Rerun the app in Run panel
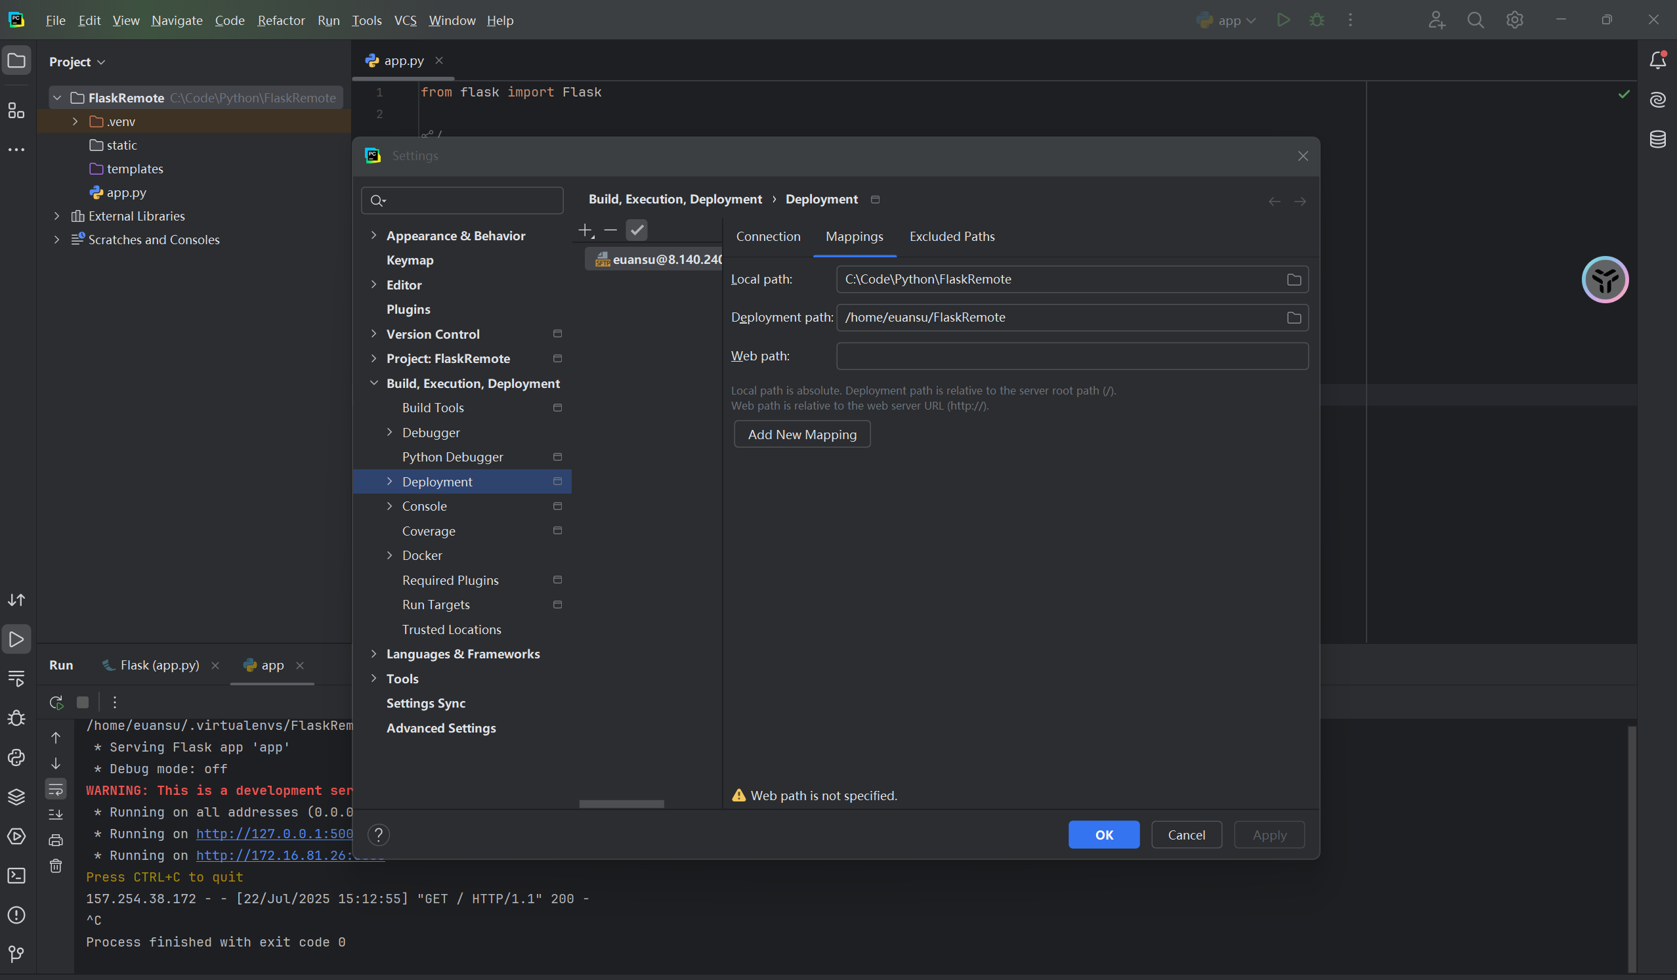This screenshot has height=980, width=1677. (56, 702)
